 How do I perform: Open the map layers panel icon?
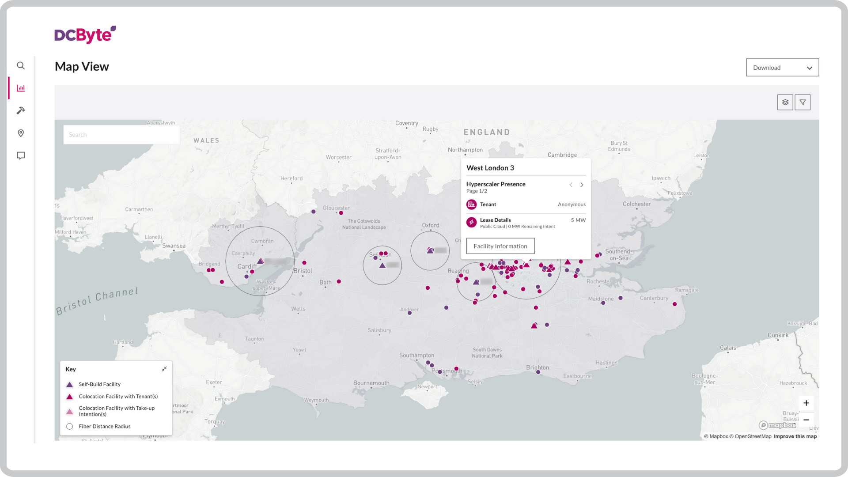coord(785,102)
